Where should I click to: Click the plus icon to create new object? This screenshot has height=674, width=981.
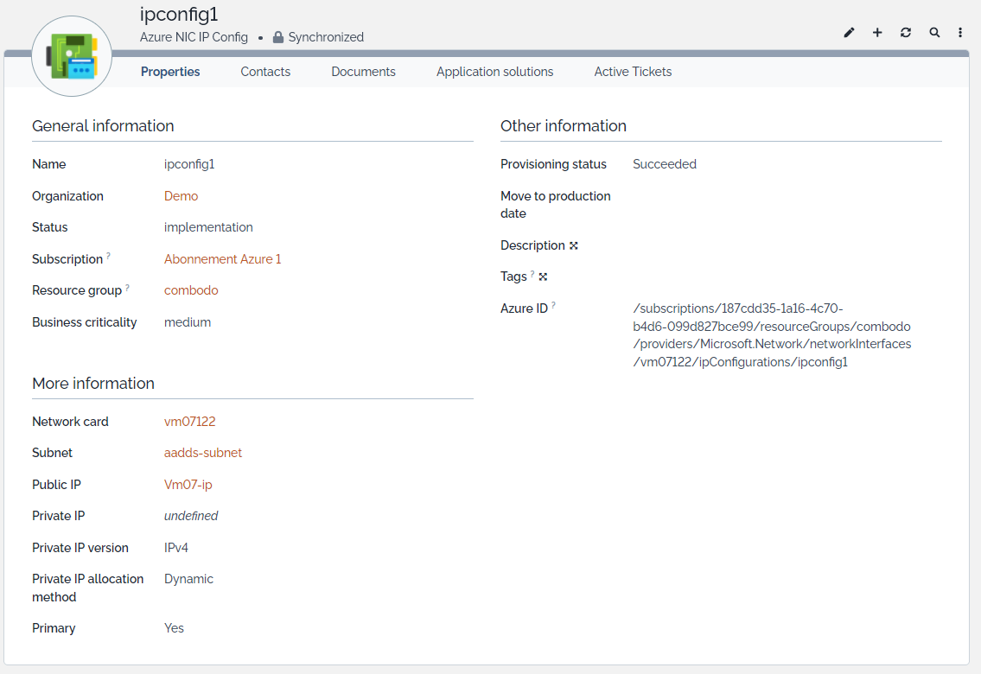(x=877, y=33)
